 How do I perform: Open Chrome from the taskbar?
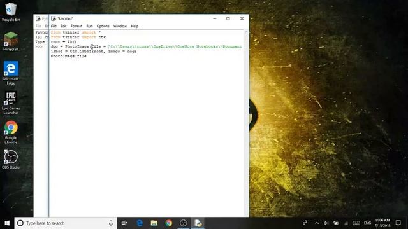click(168, 223)
